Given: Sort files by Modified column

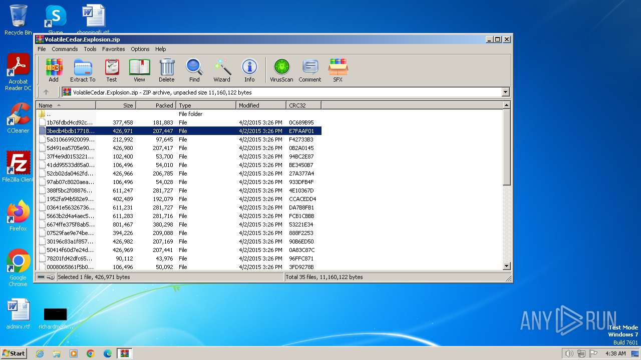Looking at the screenshot, I should pos(261,105).
